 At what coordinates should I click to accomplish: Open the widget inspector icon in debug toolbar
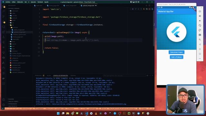click(152, 9)
